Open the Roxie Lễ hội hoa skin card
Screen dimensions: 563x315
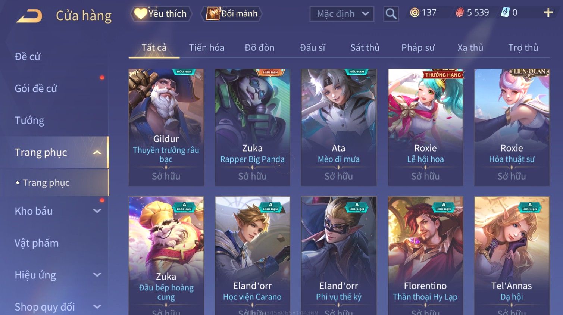(425, 127)
